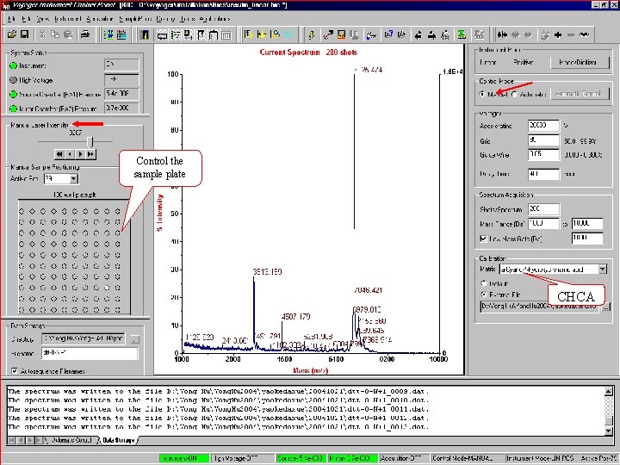Viewport: 620px width, 465px height.
Task: Click the yellow high voltage toolbar icon
Action: [312, 34]
